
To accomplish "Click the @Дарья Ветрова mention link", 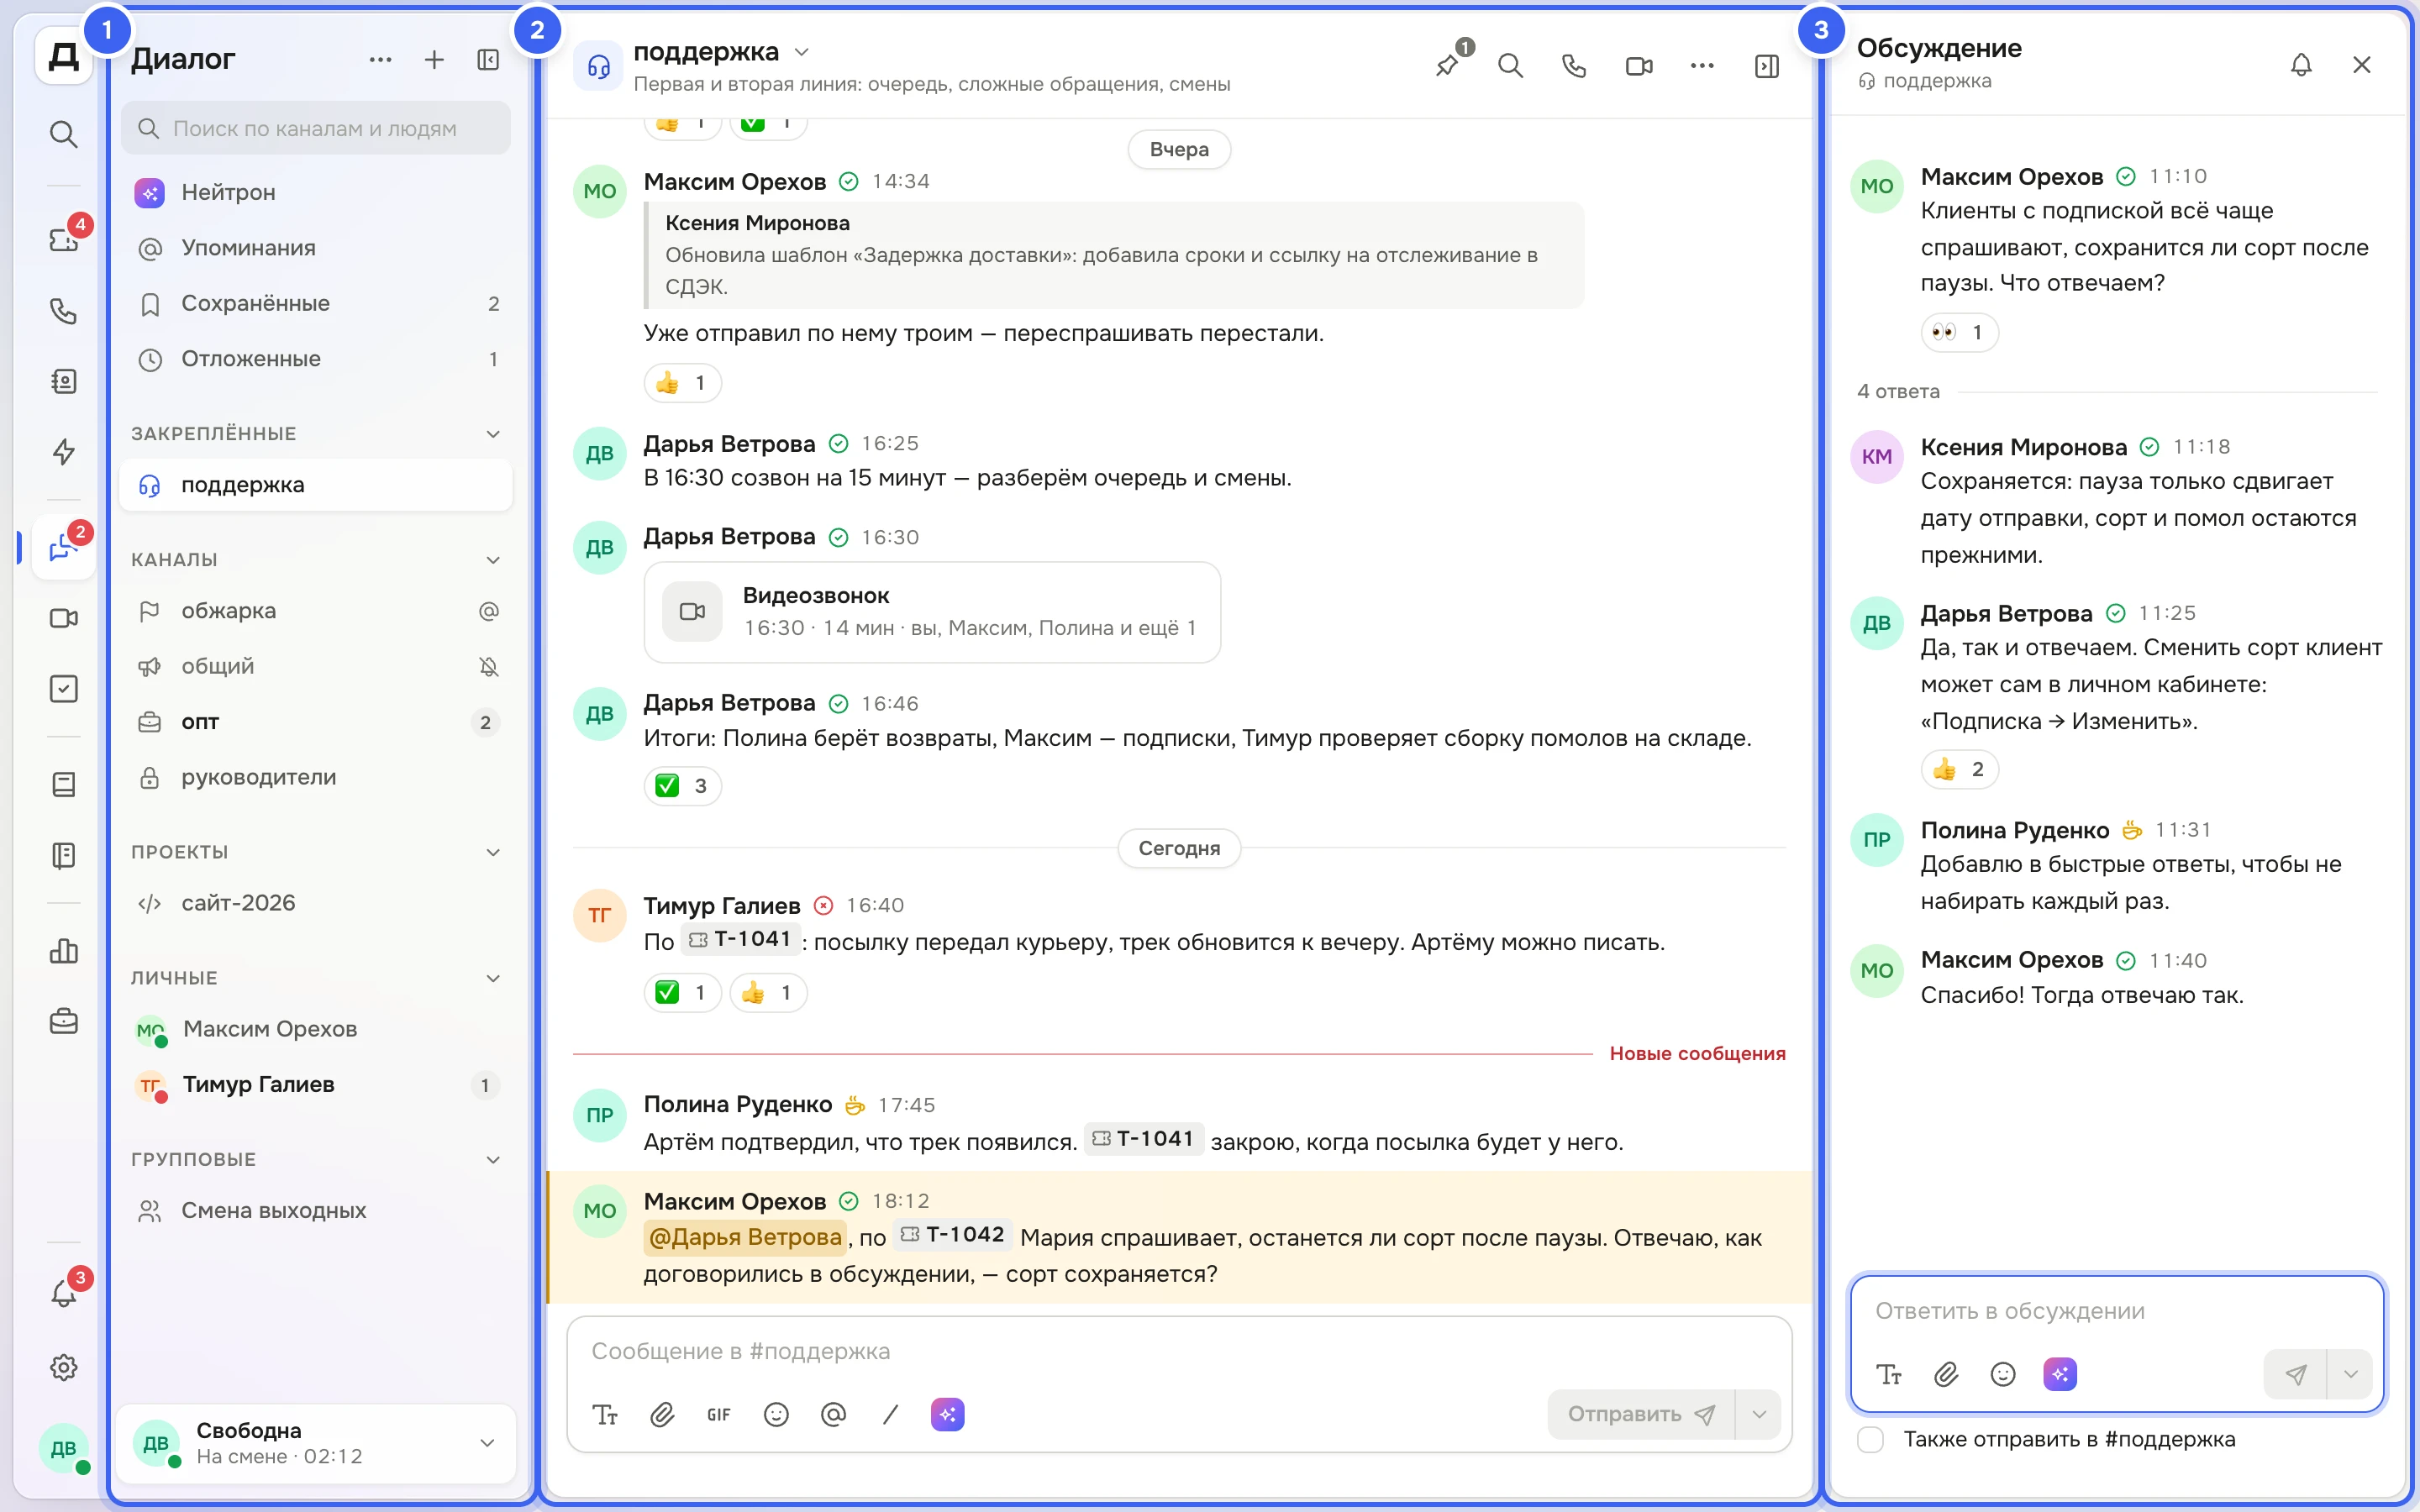I will click(745, 1237).
